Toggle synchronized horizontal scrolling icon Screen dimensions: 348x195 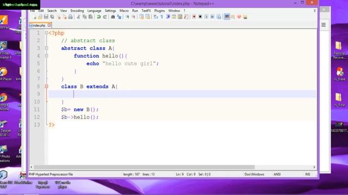[147, 17]
